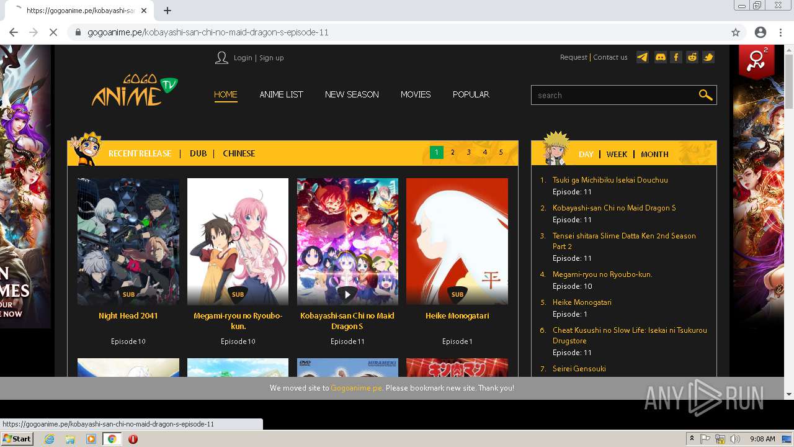Viewport: 794px width, 447px height.
Task: Click the Sign up link
Action: (272, 58)
